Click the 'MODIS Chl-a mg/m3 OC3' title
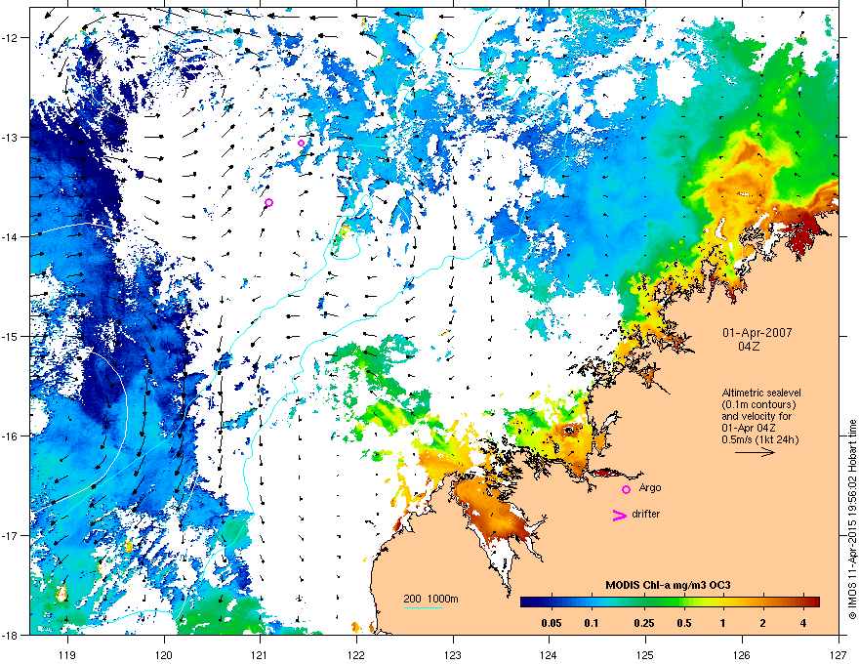859x664 pixels. (668, 585)
